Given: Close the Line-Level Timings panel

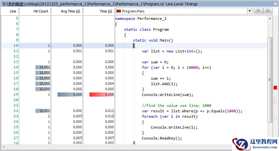Looking at the screenshot, I should coord(275,4).
